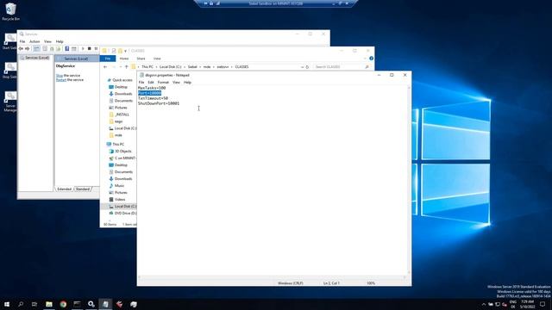This screenshot has height=310, width=552.
Task: Select the Server Manager desktop shortcut
Action: (x=10, y=102)
